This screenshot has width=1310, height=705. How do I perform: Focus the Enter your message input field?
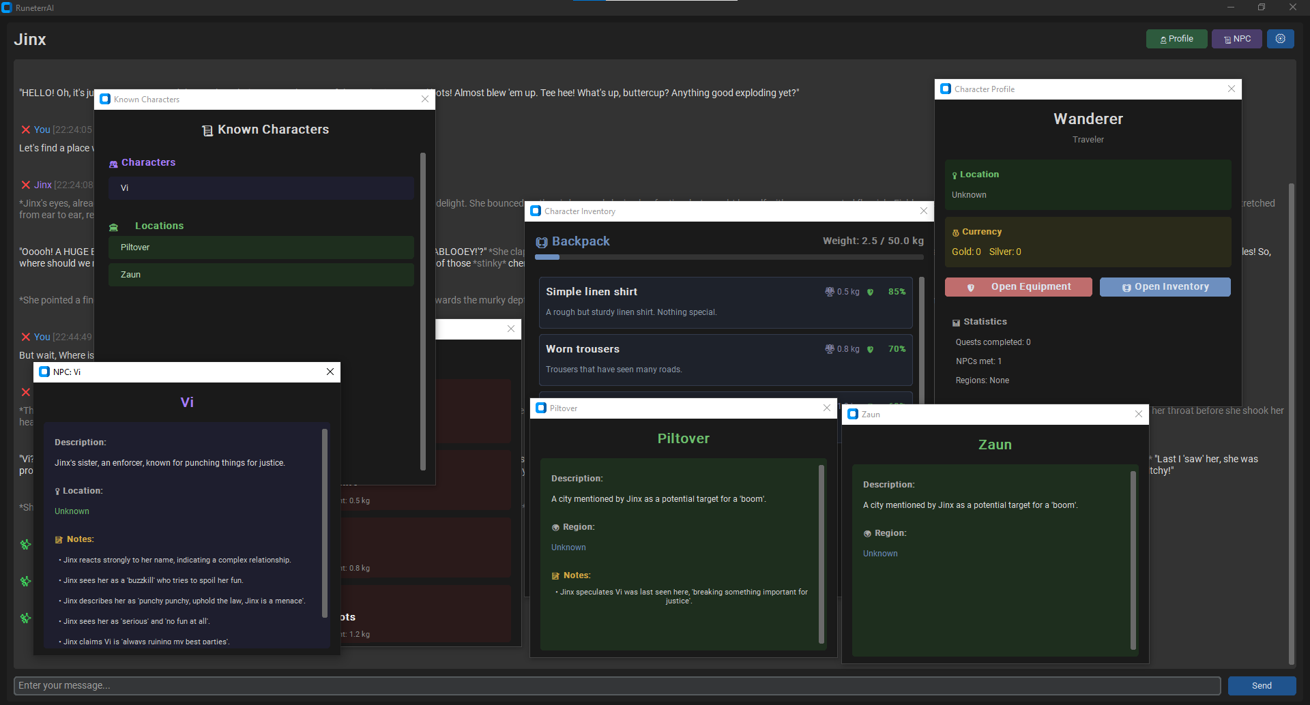coord(617,686)
